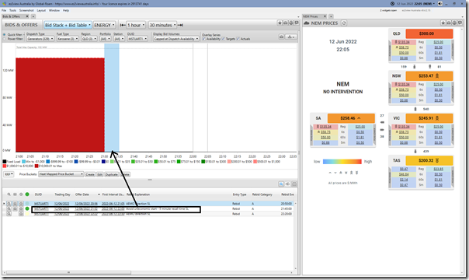Image resolution: width=469 pixels, height=280 pixels.
Task: Toggle Targets overlay checkbox
Action: click(x=224, y=39)
